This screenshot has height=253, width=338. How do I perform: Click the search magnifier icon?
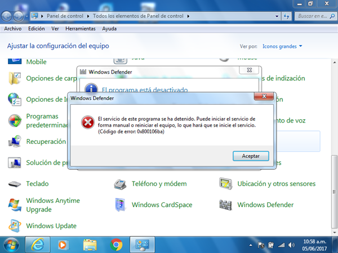point(332,16)
